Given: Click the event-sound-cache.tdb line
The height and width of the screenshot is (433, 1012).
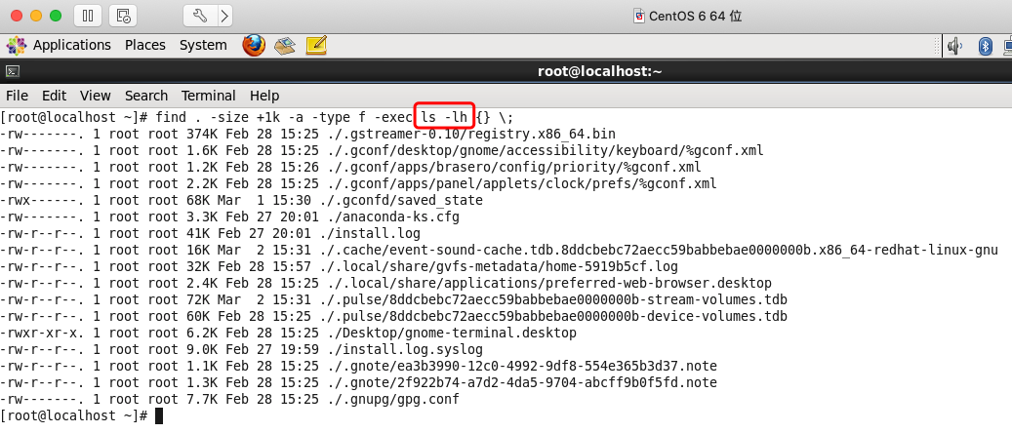Looking at the screenshot, I should (499, 251).
